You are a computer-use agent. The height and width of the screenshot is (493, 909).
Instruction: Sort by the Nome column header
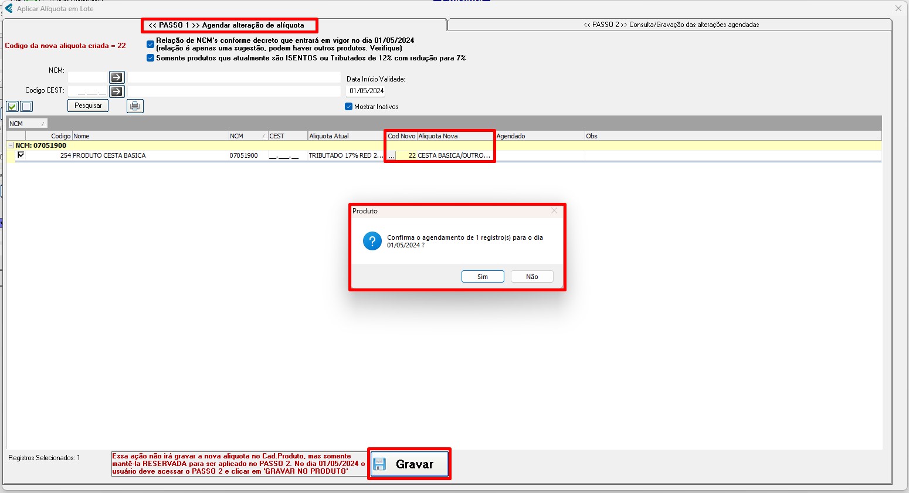point(150,136)
